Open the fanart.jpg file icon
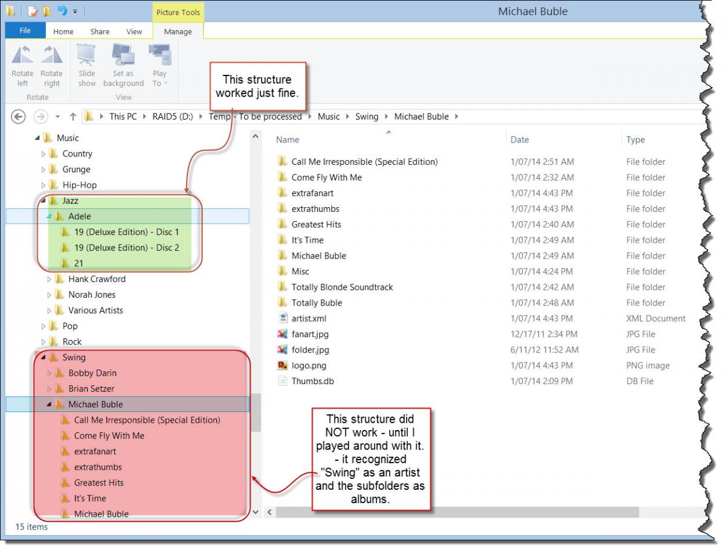725x549 pixels. [282, 334]
